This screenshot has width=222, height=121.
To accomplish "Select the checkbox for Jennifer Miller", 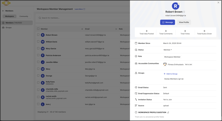I will coord(38,62).
